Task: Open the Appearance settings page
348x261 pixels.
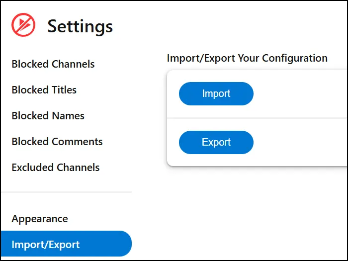Action: pyautogui.click(x=40, y=219)
